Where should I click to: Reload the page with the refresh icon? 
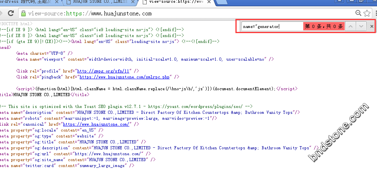coord(11,13)
